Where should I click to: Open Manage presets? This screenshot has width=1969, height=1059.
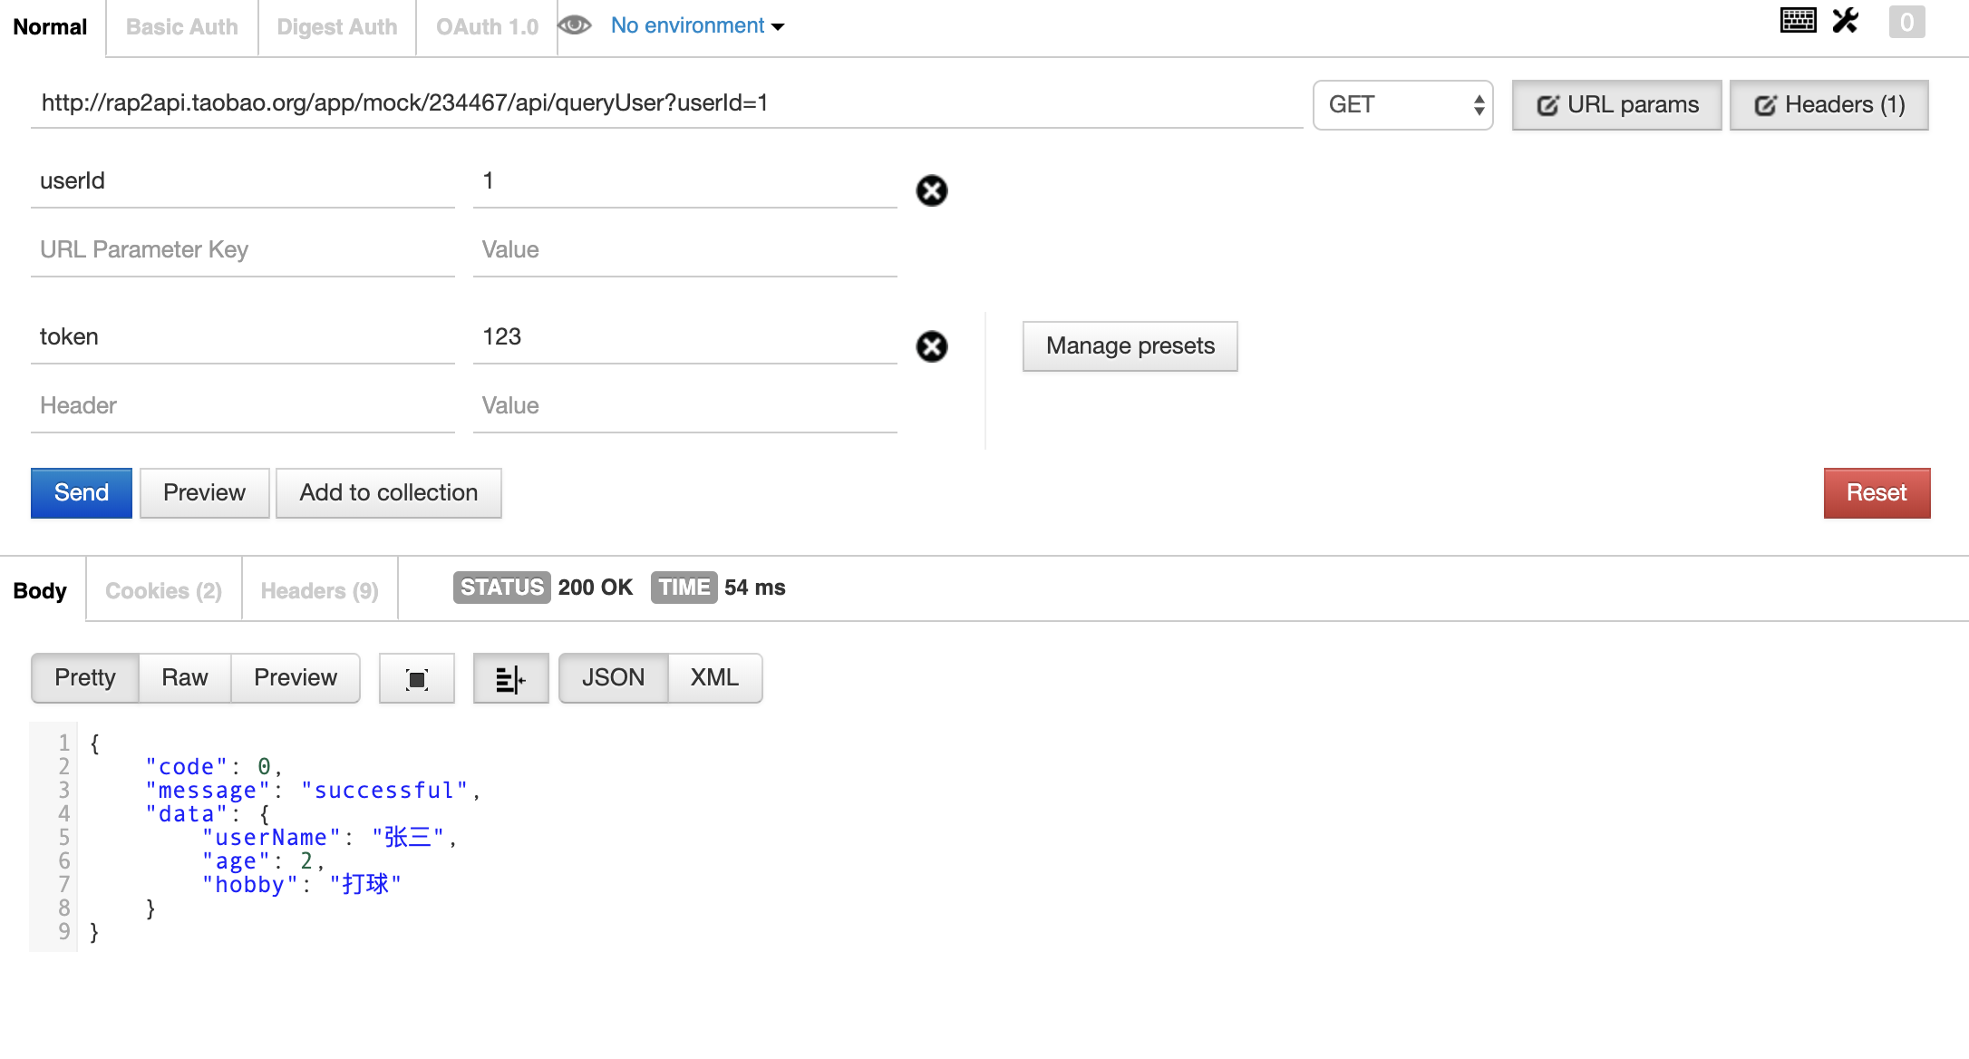(1130, 346)
